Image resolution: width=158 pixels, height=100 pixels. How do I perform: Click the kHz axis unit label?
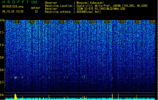point(2,20)
